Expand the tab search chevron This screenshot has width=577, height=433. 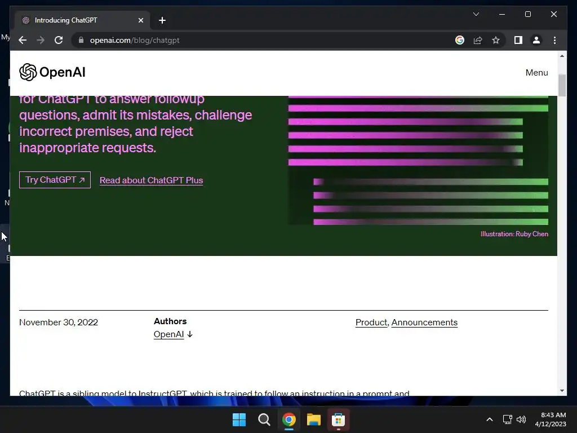tap(476, 14)
